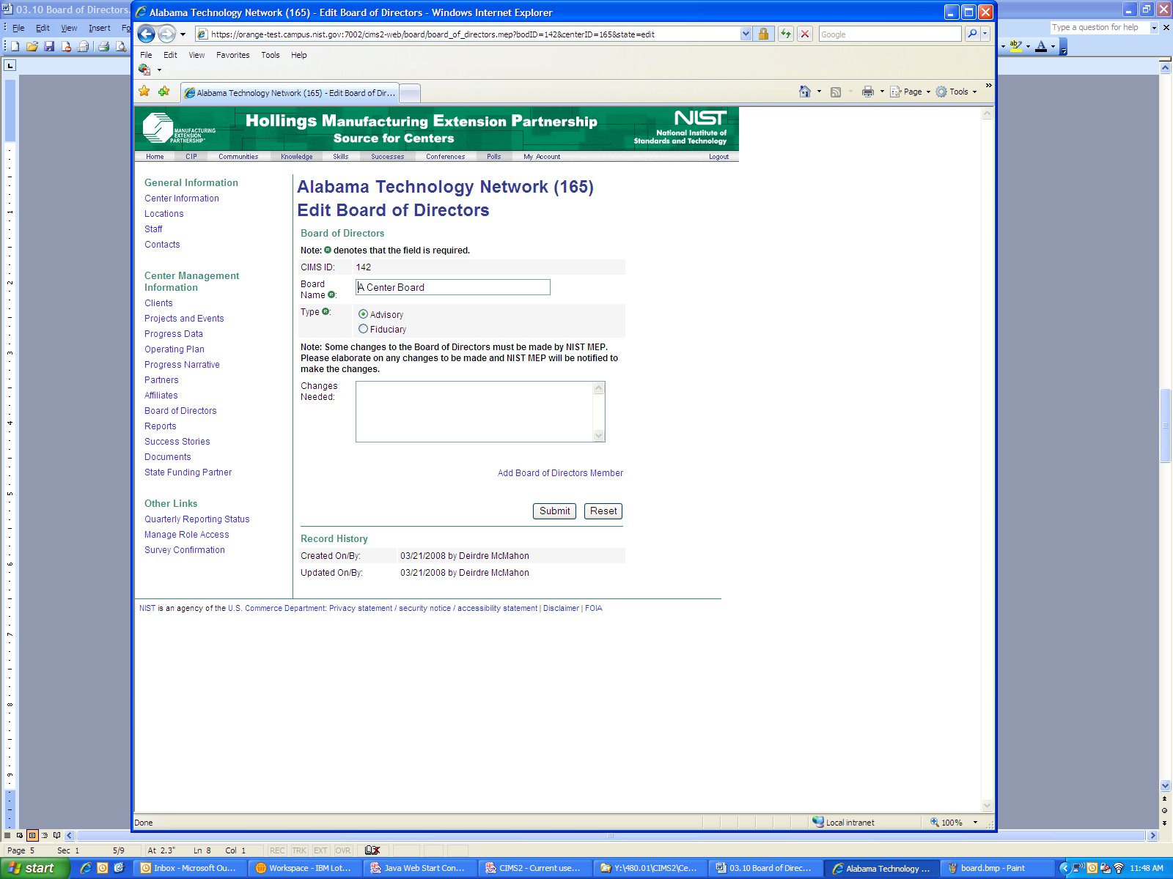Click the Tools gear button in IE command bar
The width and height of the screenshot is (1173, 879).
click(956, 92)
